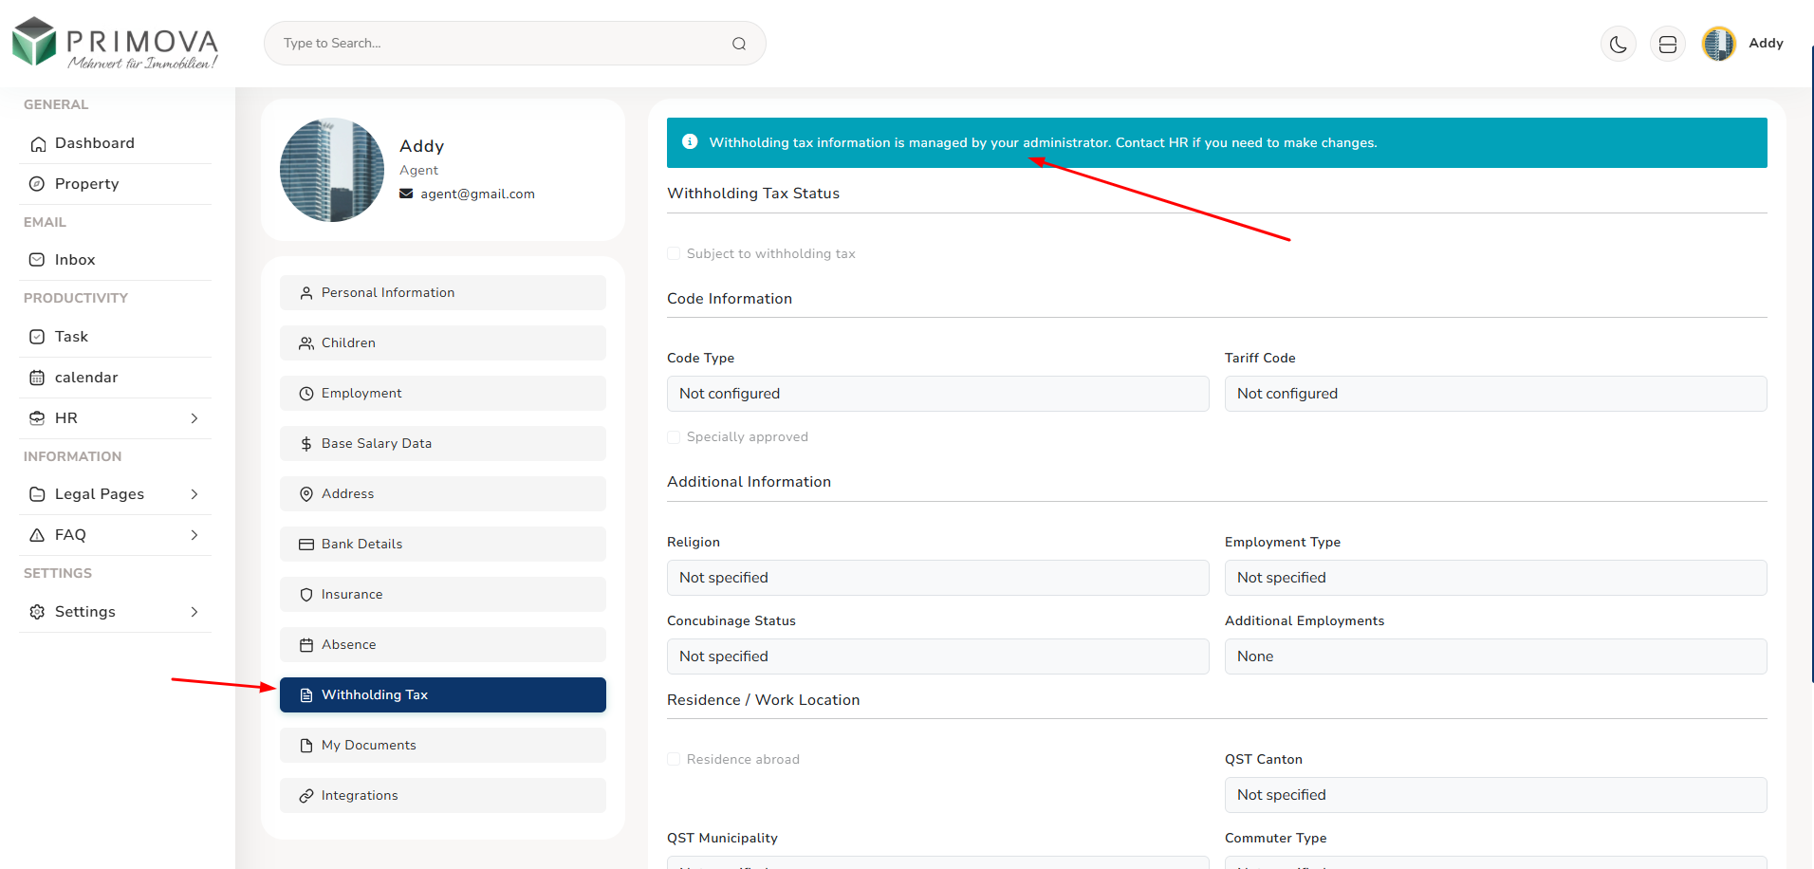
Task: Click the Dashboard home icon
Action: tap(38, 144)
